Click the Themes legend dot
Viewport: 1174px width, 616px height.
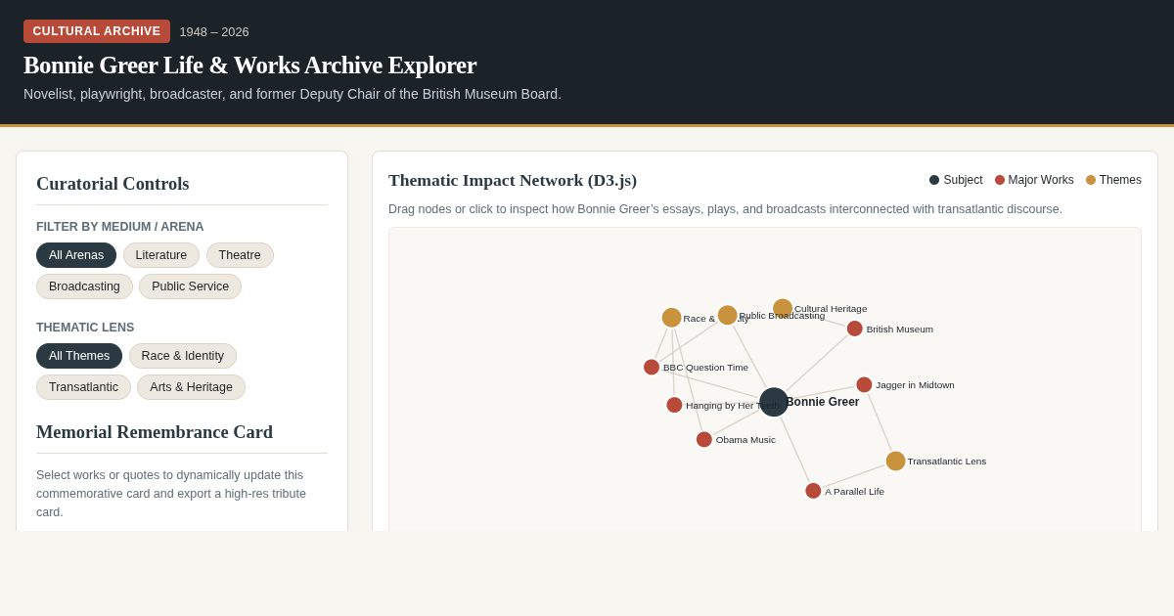tap(1091, 180)
